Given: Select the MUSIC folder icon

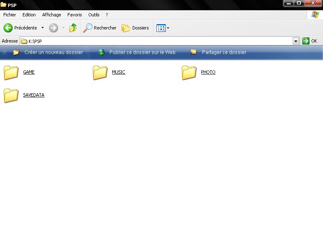Looking at the screenshot, I should pyautogui.click(x=100, y=72).
